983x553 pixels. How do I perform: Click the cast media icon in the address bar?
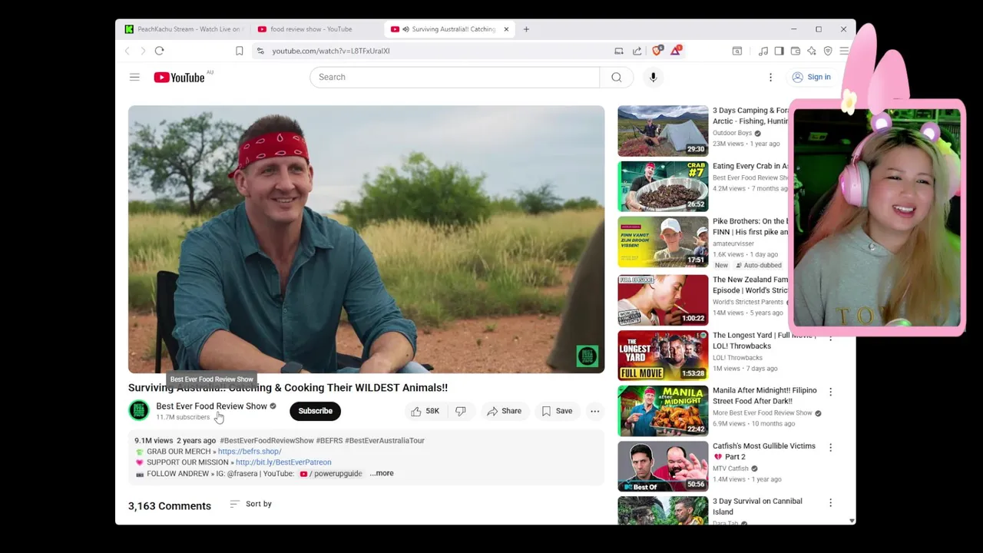[618, 51]
